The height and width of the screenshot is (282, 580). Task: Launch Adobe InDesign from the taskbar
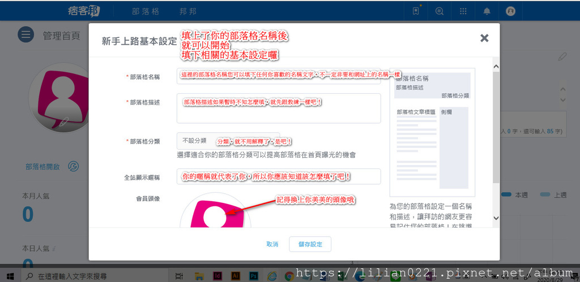pos(217,276)
